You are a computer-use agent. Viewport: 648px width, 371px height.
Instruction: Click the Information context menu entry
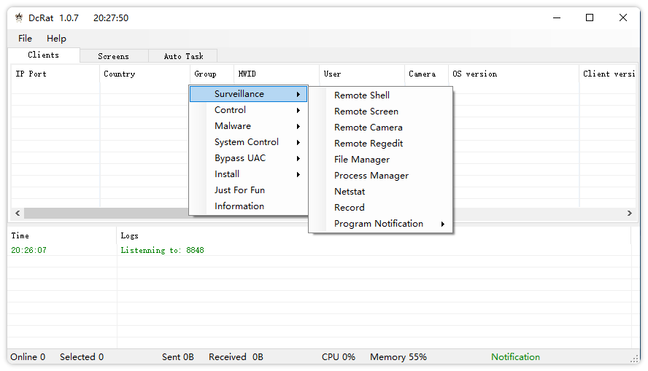(239, 206)
